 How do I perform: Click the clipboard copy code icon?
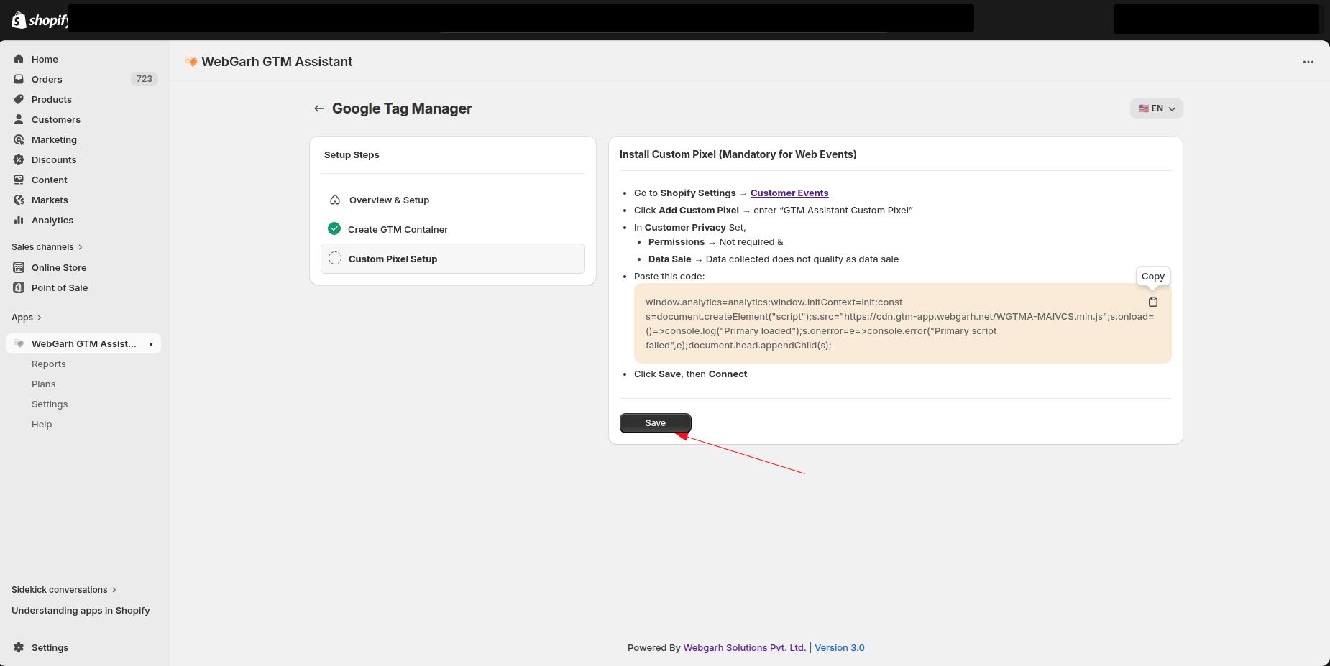coord(1153,302)
